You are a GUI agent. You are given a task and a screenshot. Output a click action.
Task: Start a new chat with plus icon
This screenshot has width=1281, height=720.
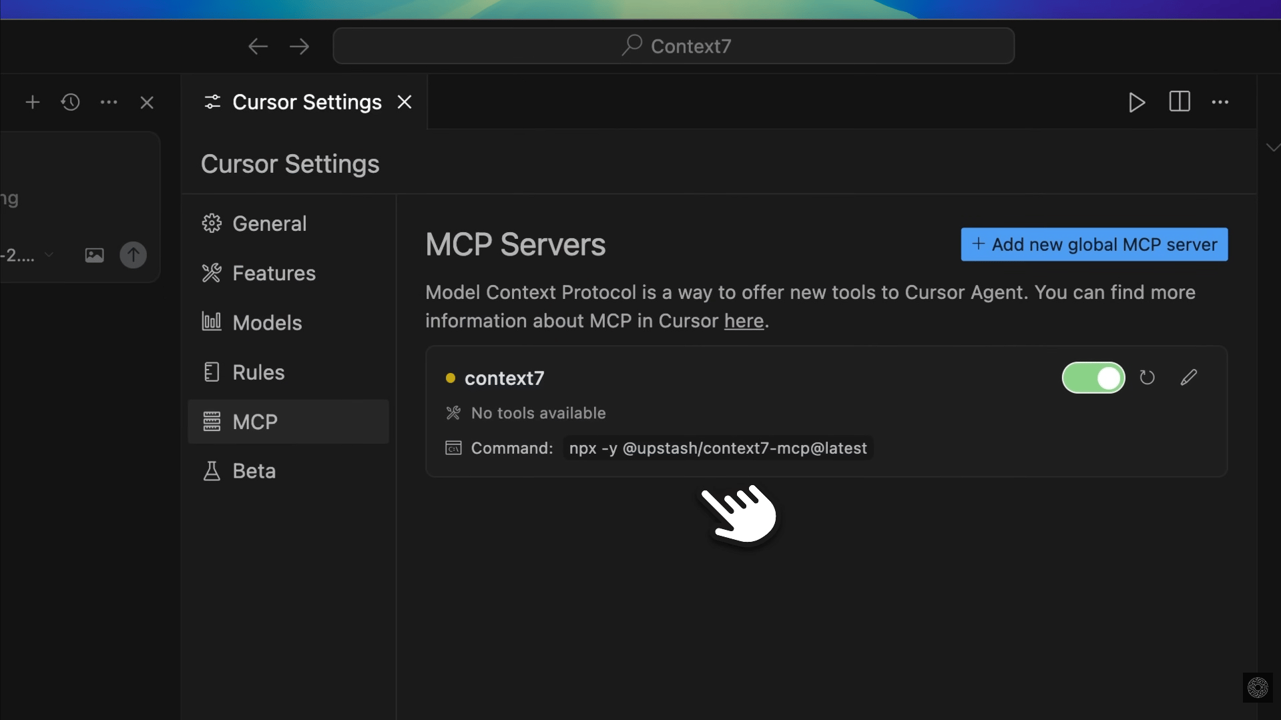pyautogui.click(x=32, y=102)
